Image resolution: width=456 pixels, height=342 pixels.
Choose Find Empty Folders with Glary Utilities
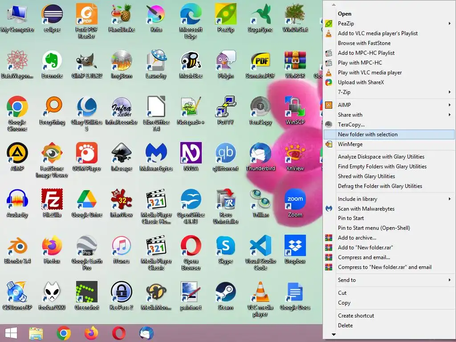coord(389,167)
